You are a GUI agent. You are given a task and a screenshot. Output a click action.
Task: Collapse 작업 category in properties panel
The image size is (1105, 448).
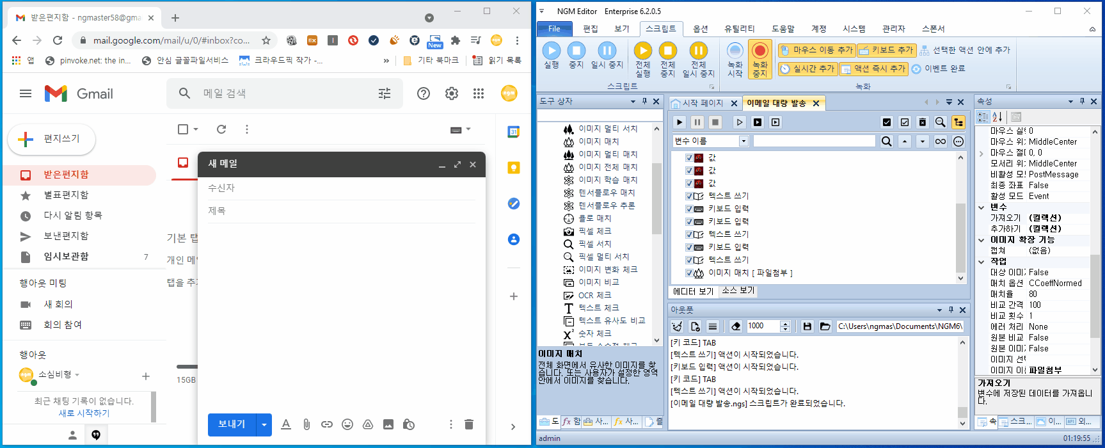tap(982, 262)
